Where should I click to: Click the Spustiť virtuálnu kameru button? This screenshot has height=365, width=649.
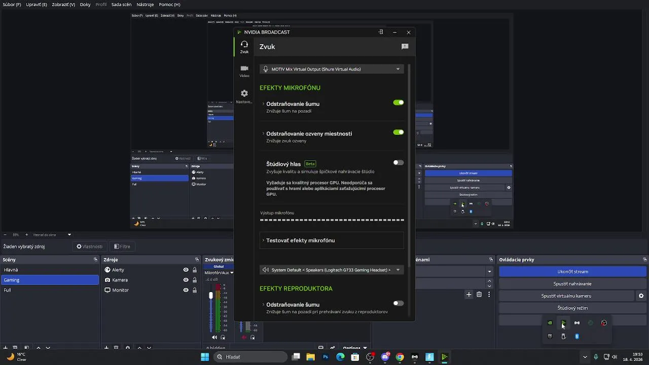(x=566, y=296)
